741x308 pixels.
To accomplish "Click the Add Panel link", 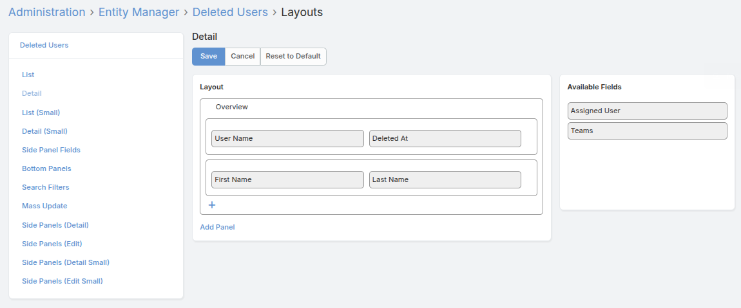I will tap(217, 227).
